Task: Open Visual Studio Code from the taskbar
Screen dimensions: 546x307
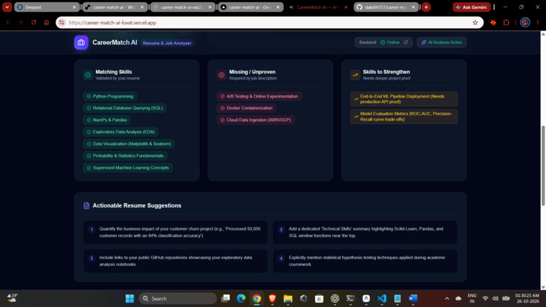Action: pyautogui.click(x=381, y=299)
